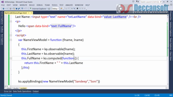Image resolution: width=173 pixels, height=97 pixels.
Task: Open the FILE menu
Action: (x=3, y=5)
